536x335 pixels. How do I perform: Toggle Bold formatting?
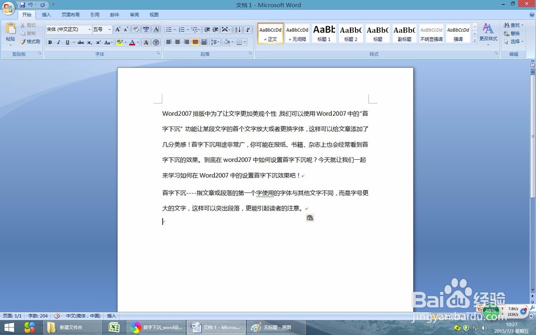click(x=50, y=42)
